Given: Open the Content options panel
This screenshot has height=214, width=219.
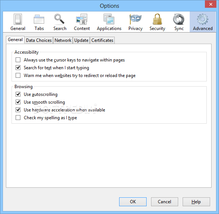Looking at the screenshot, I should (x=82, y=22).
